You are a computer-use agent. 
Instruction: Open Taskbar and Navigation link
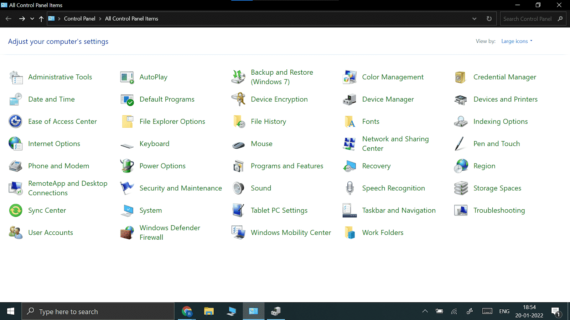(399, 210)
